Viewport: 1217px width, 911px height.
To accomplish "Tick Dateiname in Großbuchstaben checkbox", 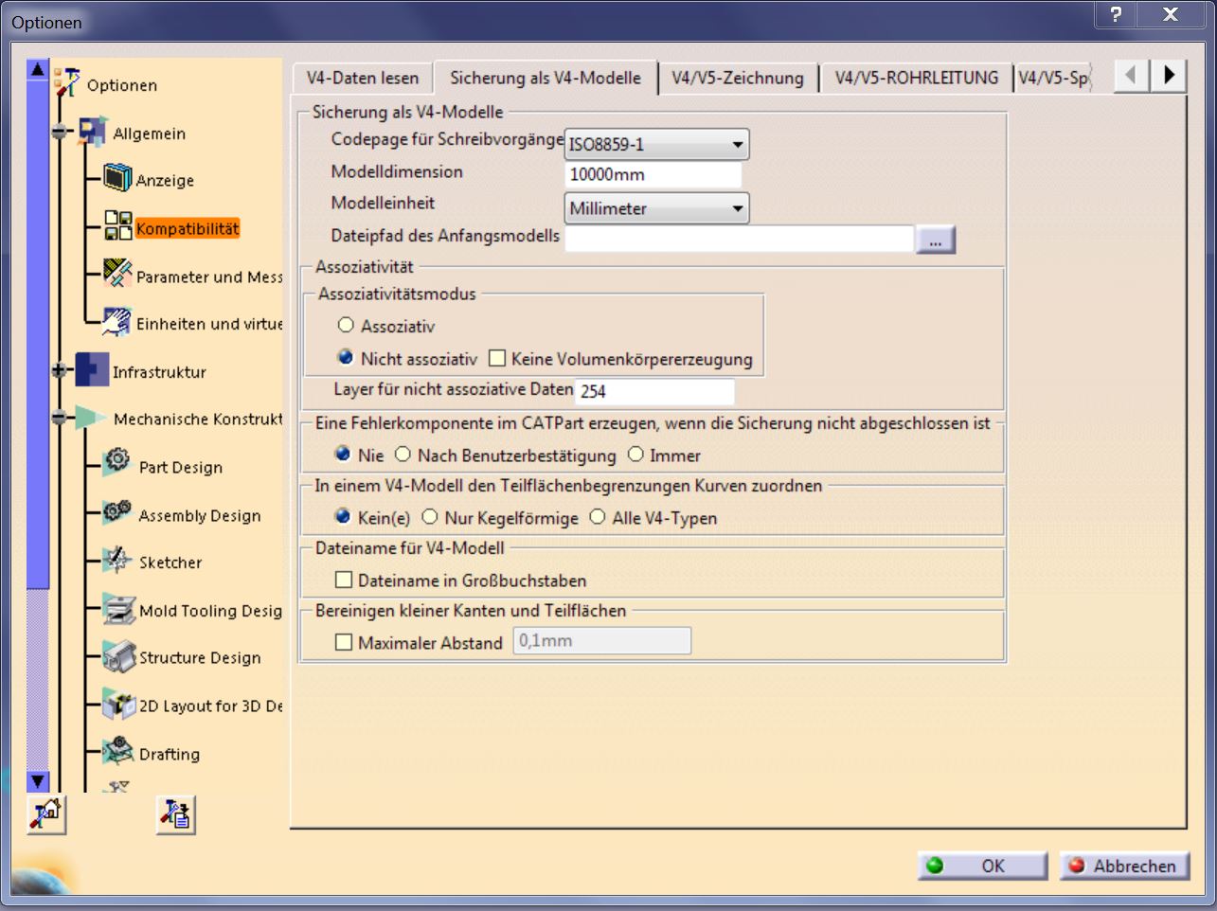I will [x=344, y=580].
